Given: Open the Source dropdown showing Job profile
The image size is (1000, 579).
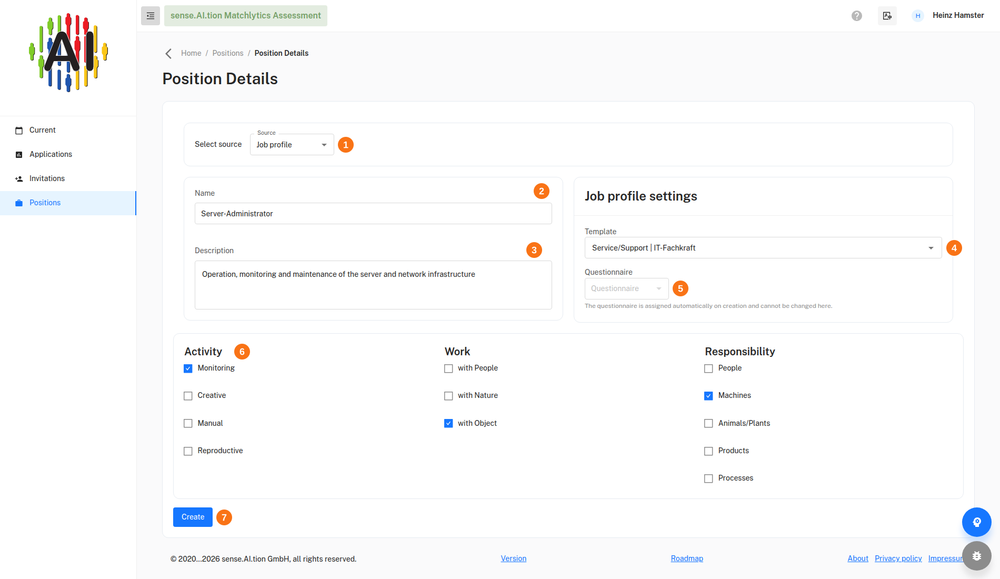Looking at the screenshot, I should tap(292, 145).
